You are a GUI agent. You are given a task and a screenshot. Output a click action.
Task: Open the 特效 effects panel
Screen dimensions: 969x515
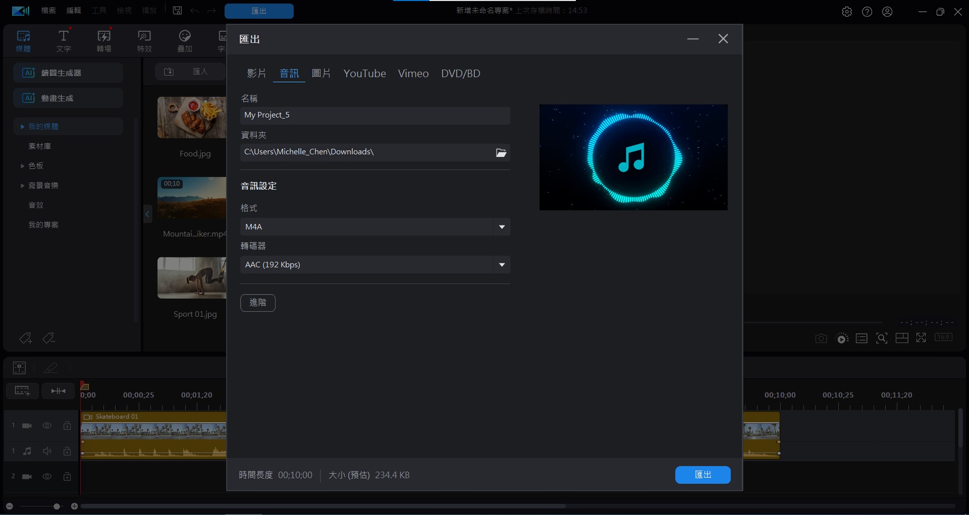pos(144,40)
